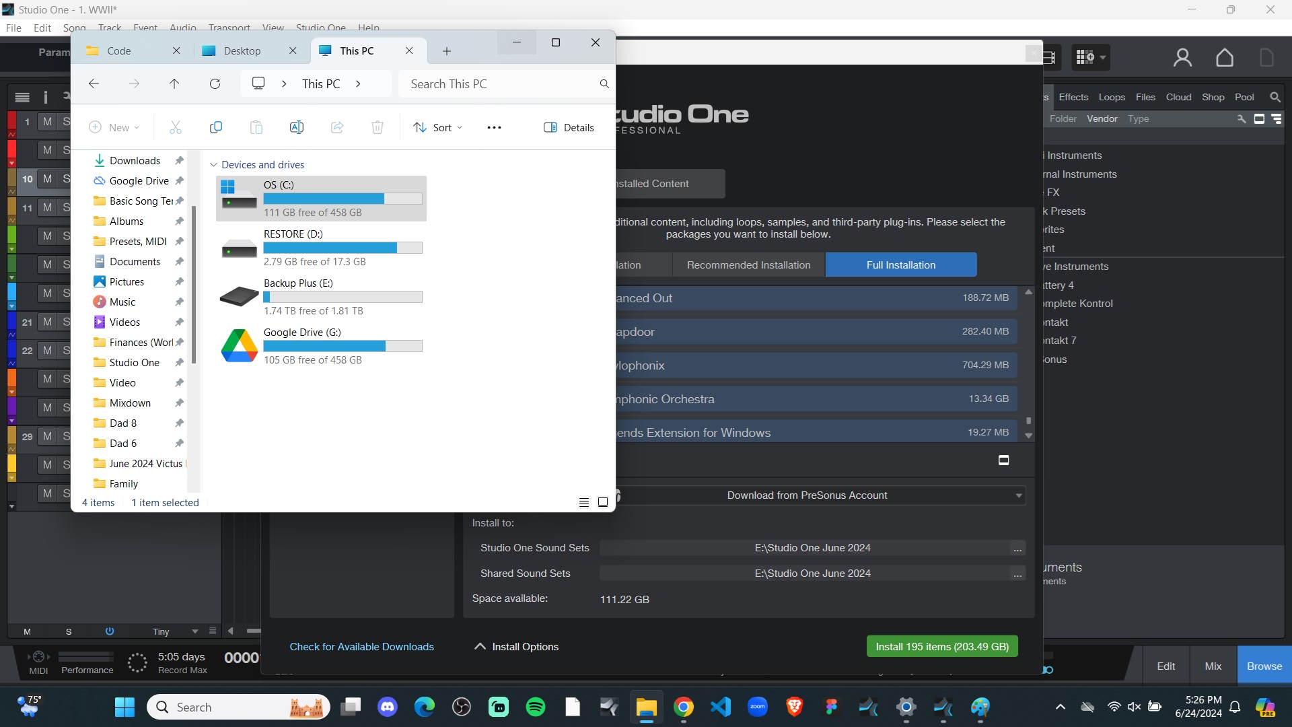The width and height of the screenshot is (1292, 727).
Task: Select the Google Drive (G:) drive
Action: [x=321, y=346]
